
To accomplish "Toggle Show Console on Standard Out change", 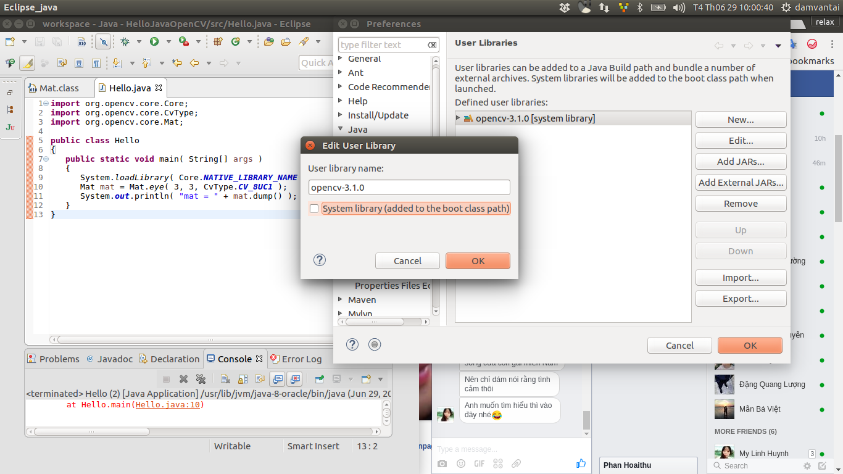I will [277, 379].
